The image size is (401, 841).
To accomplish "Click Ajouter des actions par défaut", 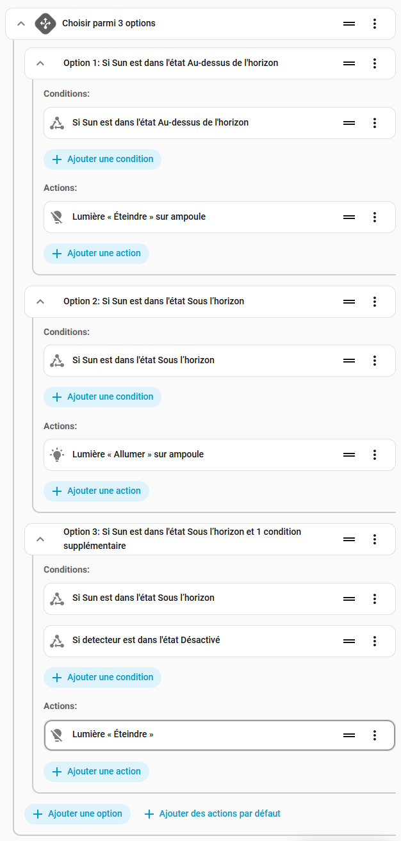I will [x=213, y=814].
